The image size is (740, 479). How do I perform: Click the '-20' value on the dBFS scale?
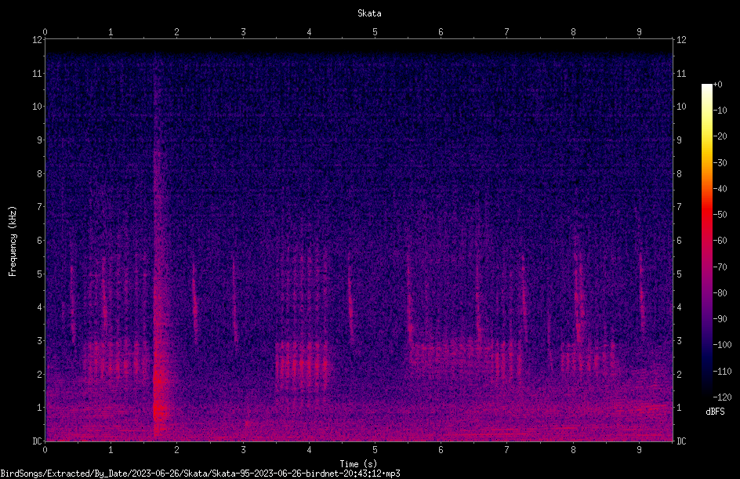720,136
